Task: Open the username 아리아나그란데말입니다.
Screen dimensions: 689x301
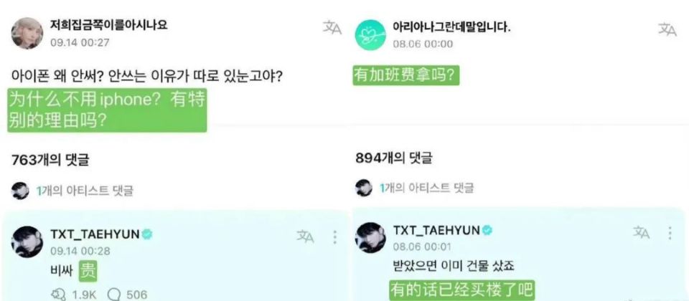Action: pos(451,27)
